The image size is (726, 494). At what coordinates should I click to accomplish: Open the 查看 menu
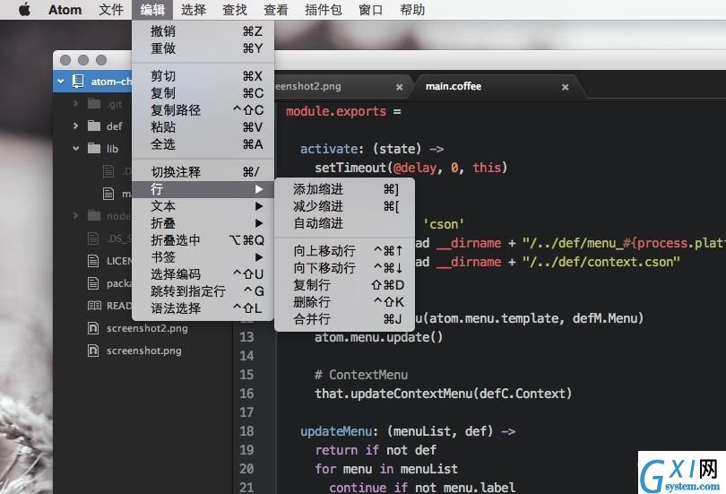pos(275,10)
